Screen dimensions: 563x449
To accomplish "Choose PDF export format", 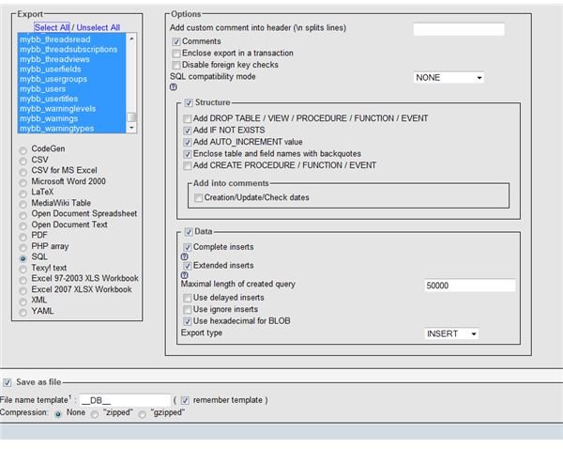I will (x=23, y=237).
